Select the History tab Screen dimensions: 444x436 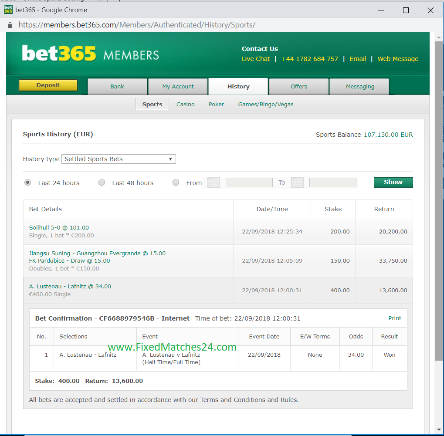238,86
